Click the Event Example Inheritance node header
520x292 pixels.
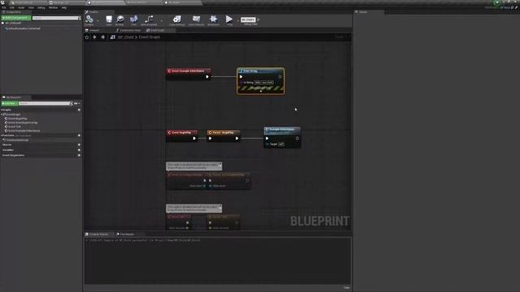(188, 71)
